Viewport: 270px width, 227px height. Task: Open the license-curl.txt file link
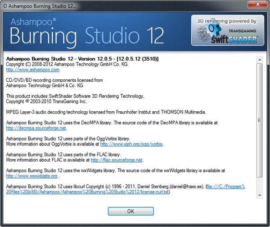click(x=126, y=189)
